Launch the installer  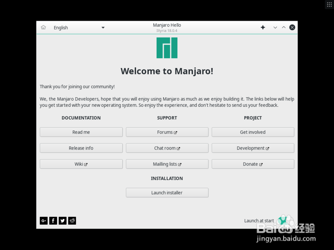[x=167, y=193]
